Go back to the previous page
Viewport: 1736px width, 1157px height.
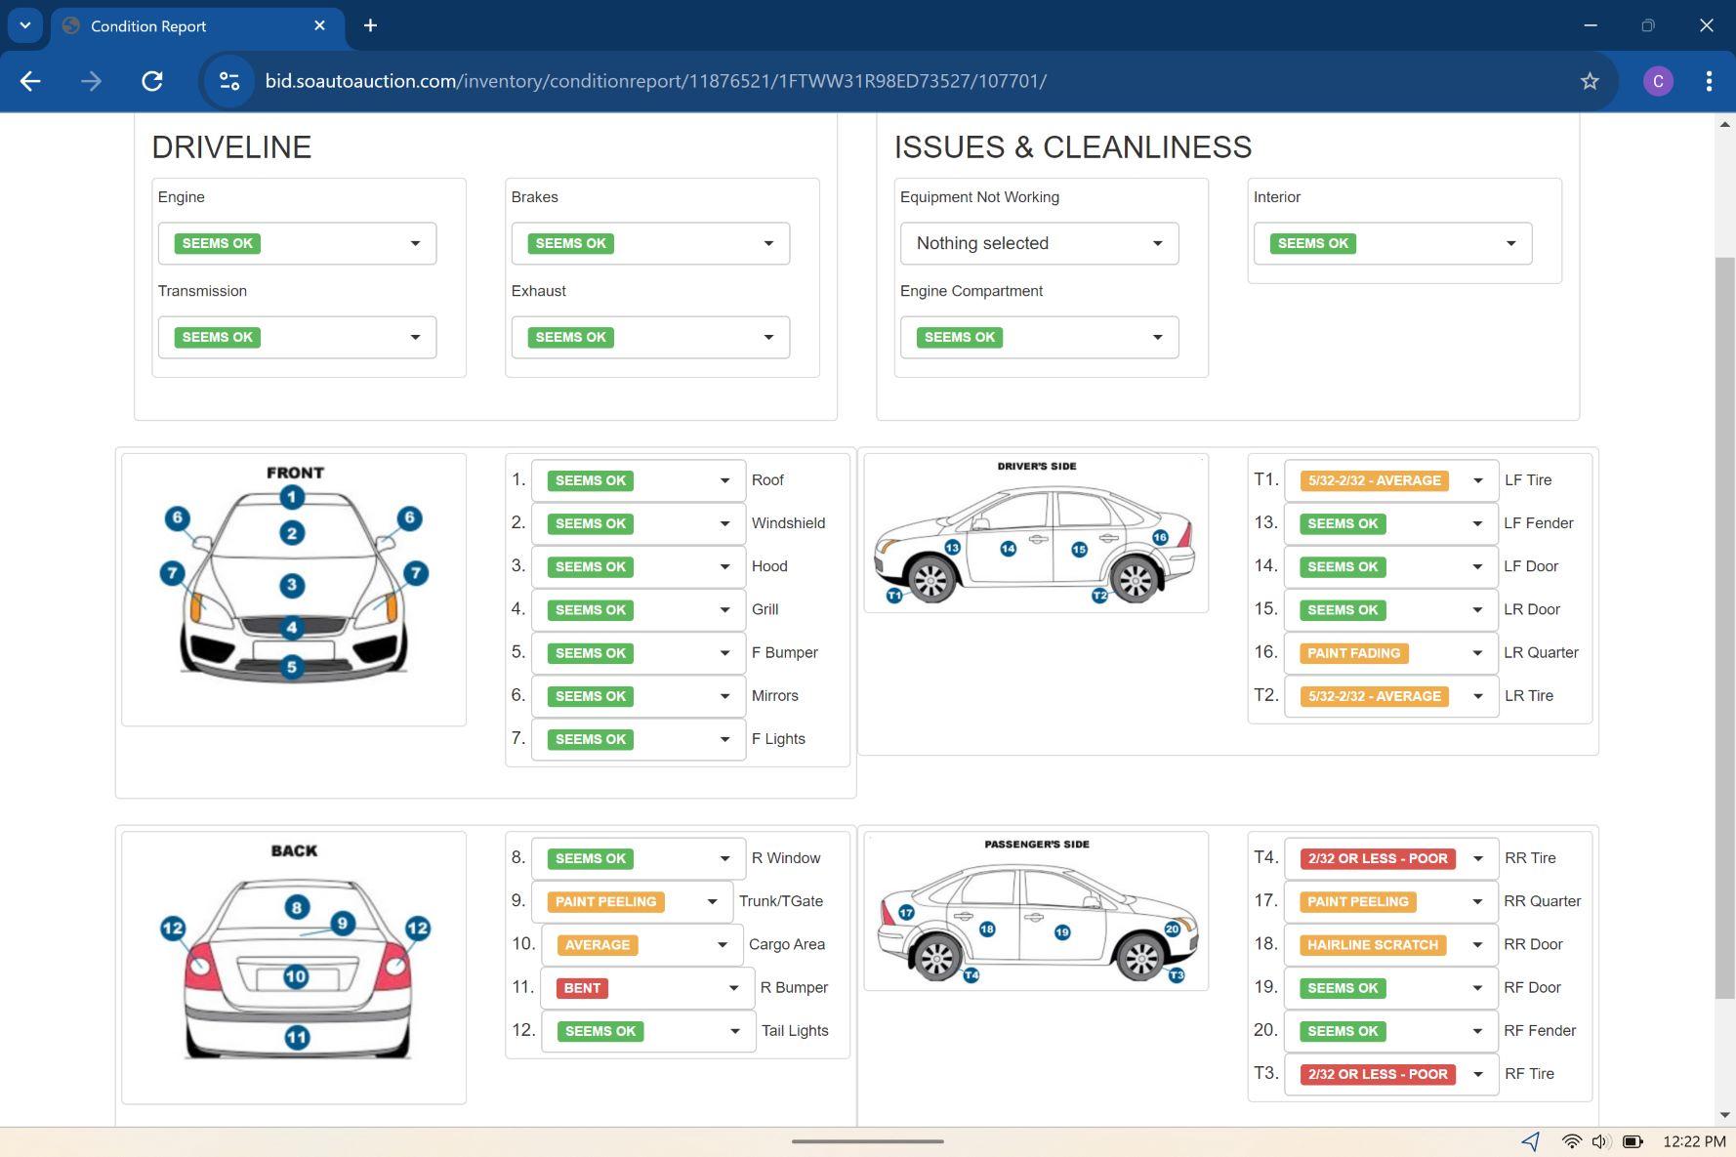(x=30, y=81)
